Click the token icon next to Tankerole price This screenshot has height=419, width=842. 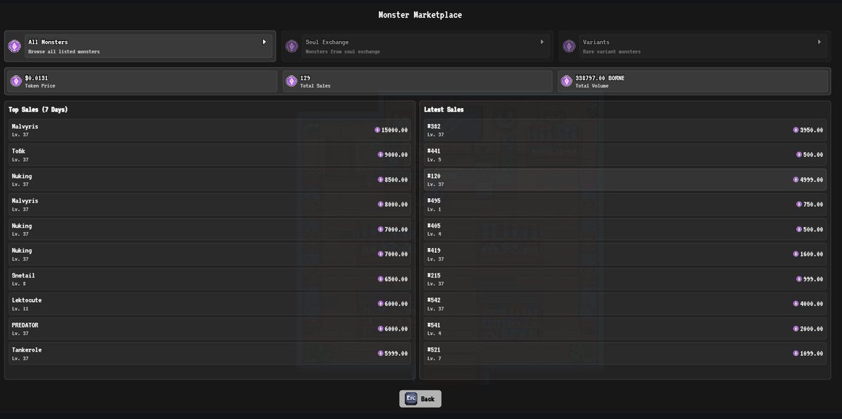point(380,353)
